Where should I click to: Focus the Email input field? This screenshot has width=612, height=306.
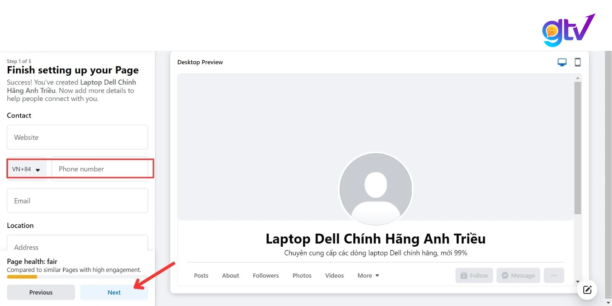(77, 201)
